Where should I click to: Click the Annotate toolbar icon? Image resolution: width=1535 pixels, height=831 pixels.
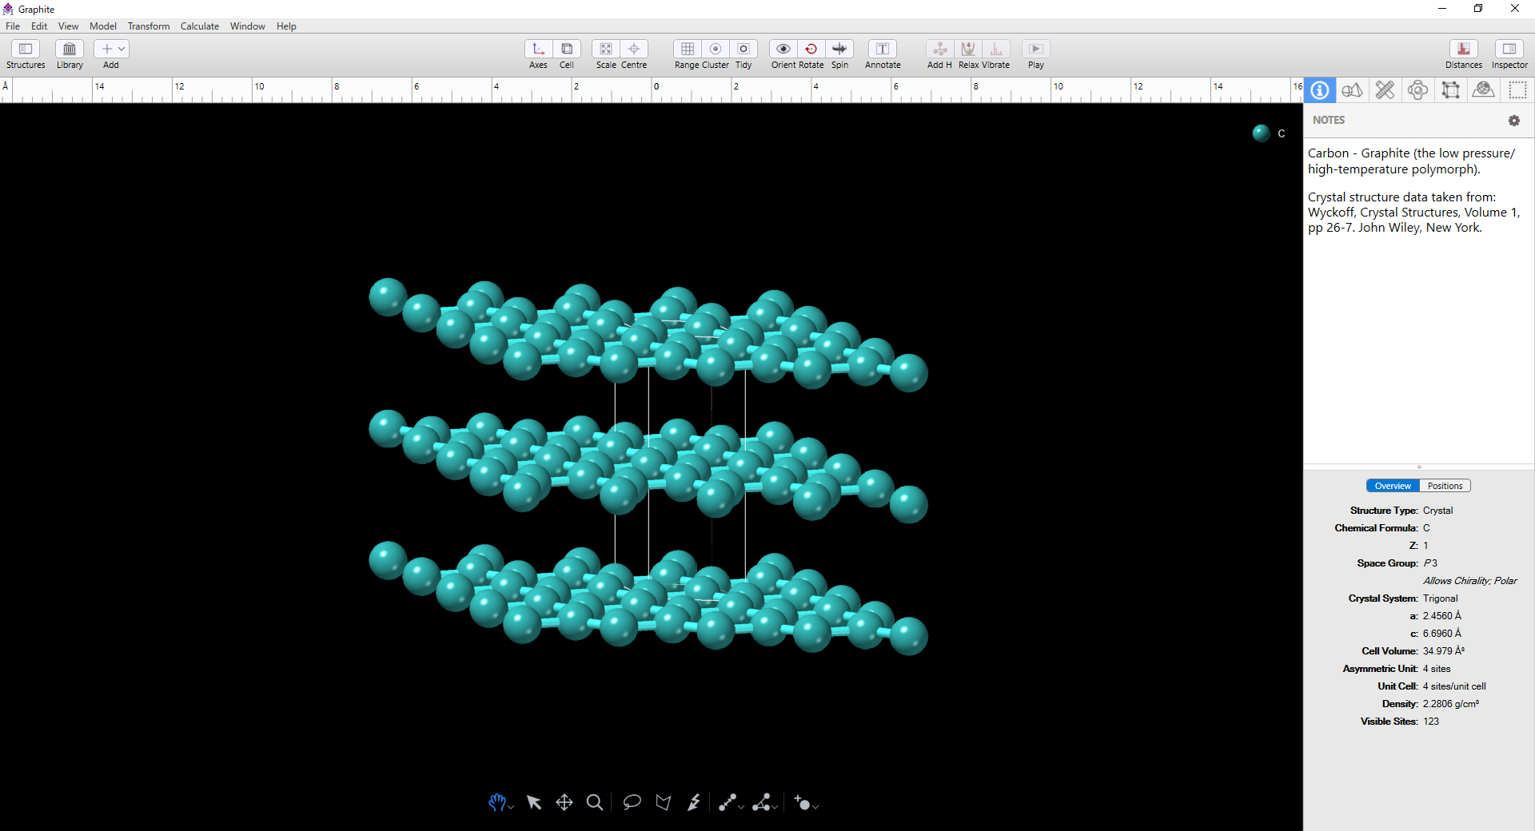pos(883,50)
